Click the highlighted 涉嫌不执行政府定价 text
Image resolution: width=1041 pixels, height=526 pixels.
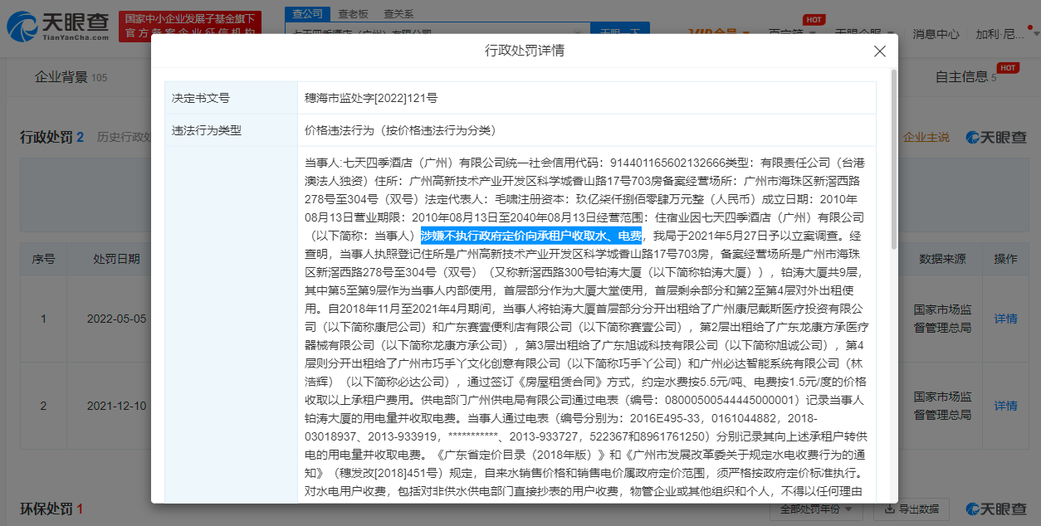(x=531, y=236)
